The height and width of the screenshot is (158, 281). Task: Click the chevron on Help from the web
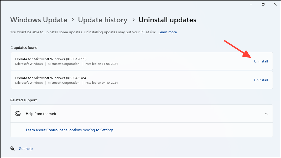(x=266, y=113)
